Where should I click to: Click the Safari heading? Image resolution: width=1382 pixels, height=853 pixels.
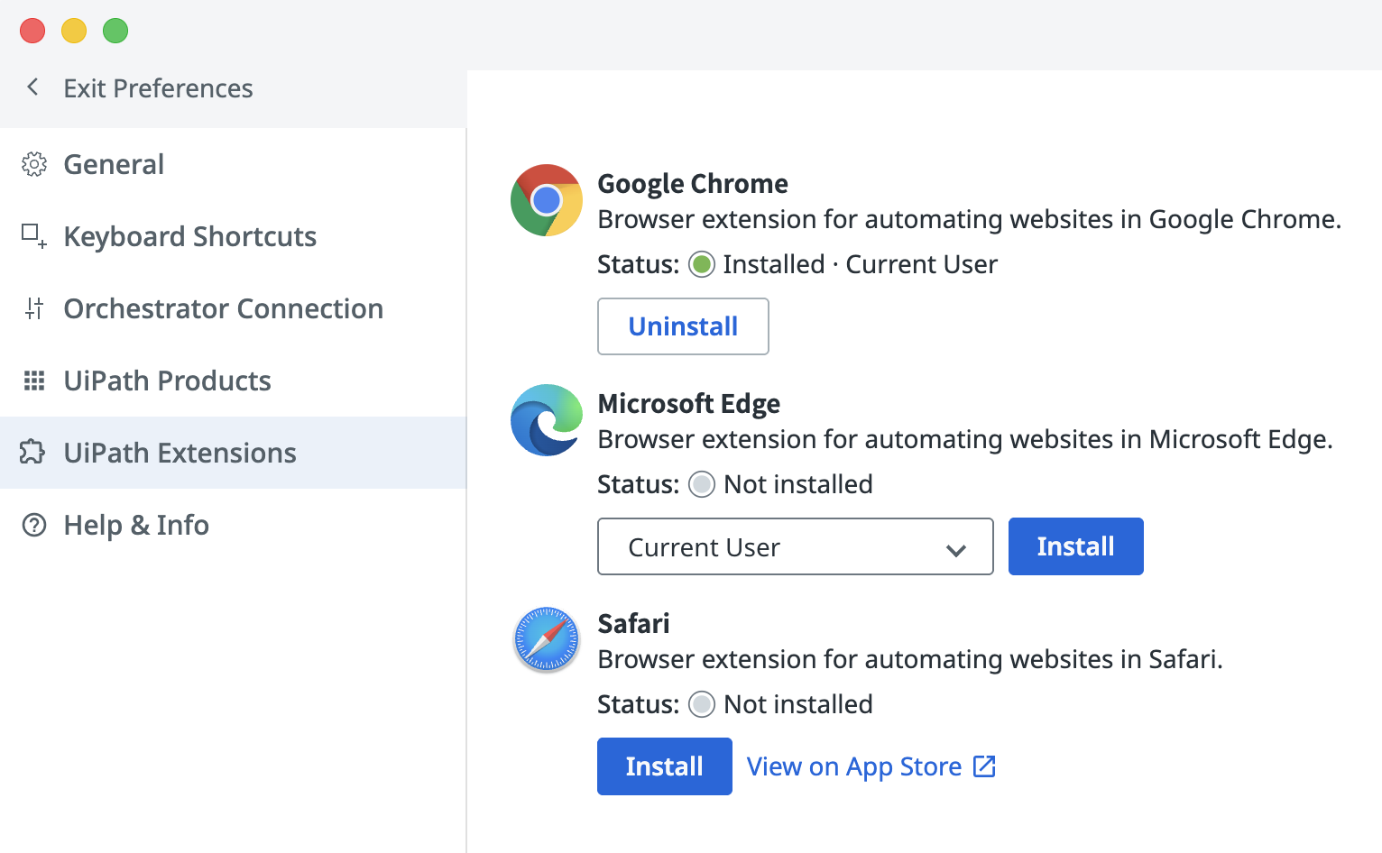coord(633,623)
